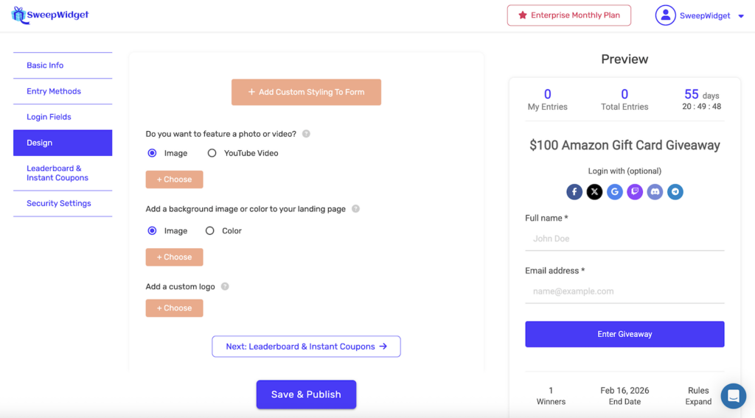Screen dimensions: 755x418
Task: Log in with the X (Twitter) icon
Action: pos(594,192)
